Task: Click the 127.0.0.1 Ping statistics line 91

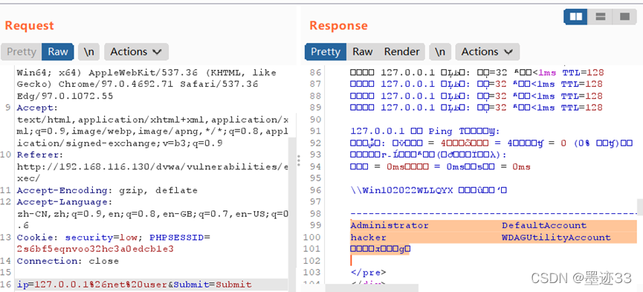Action: [426, 132]
